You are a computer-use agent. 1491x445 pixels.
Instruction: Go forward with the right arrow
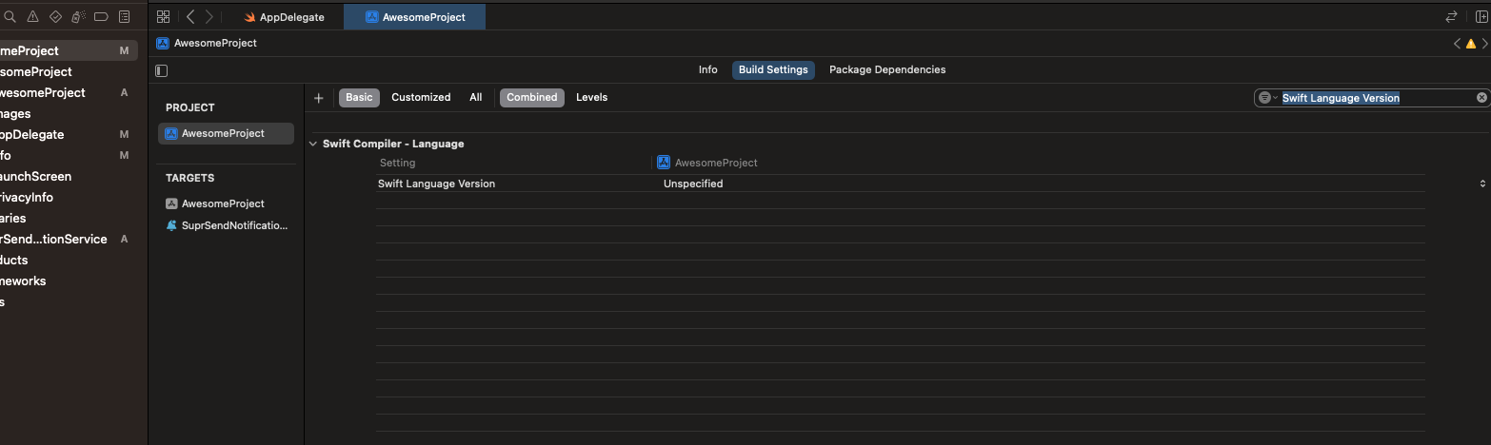(209, 17)
